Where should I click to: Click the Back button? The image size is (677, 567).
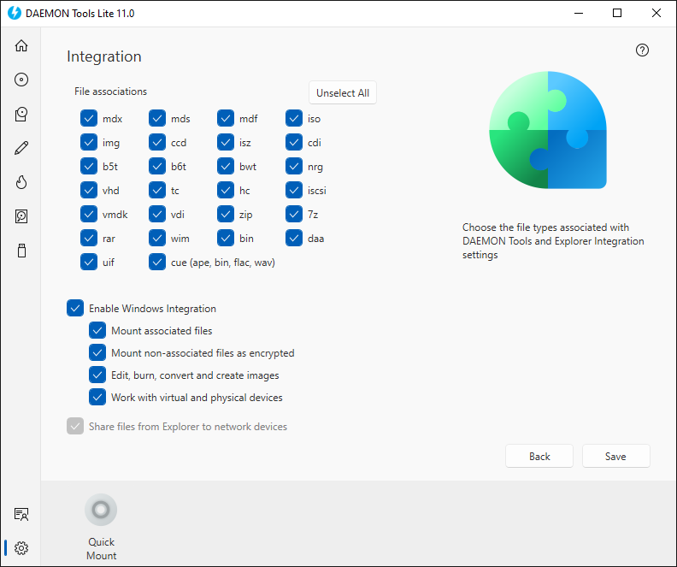pyautogui.click(x=539, y=456)
